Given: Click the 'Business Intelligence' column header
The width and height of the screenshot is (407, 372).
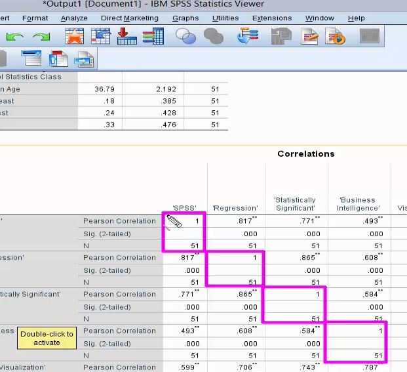Looking at the screenshot, I should (x=358, y=204).
